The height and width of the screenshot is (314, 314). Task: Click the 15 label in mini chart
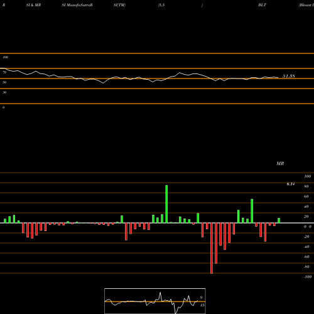tap(202, 305)
